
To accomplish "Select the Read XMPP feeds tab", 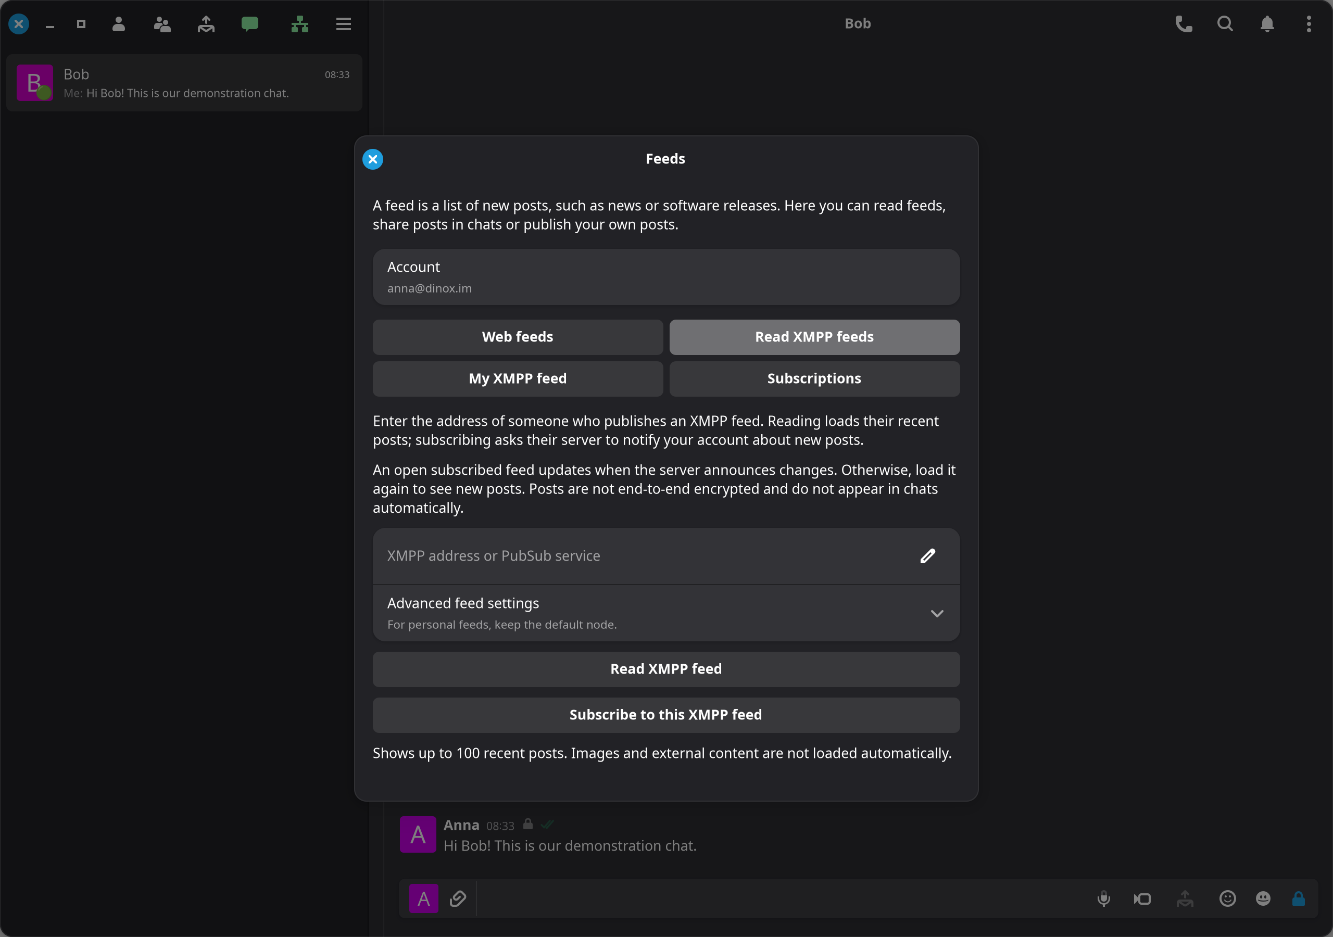I will [814, 337].
